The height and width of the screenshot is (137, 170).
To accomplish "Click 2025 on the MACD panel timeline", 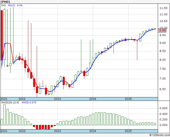I will pos(128,131).
